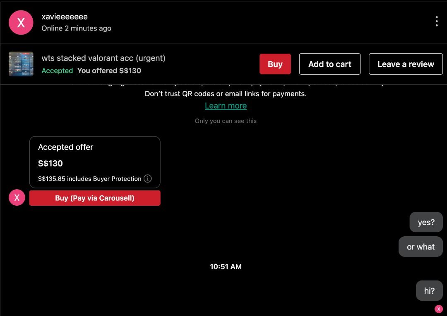Open the Learn more link
The width and height of the screenshot is (447, 316).
pyautogui.click(x=226, y=106)
